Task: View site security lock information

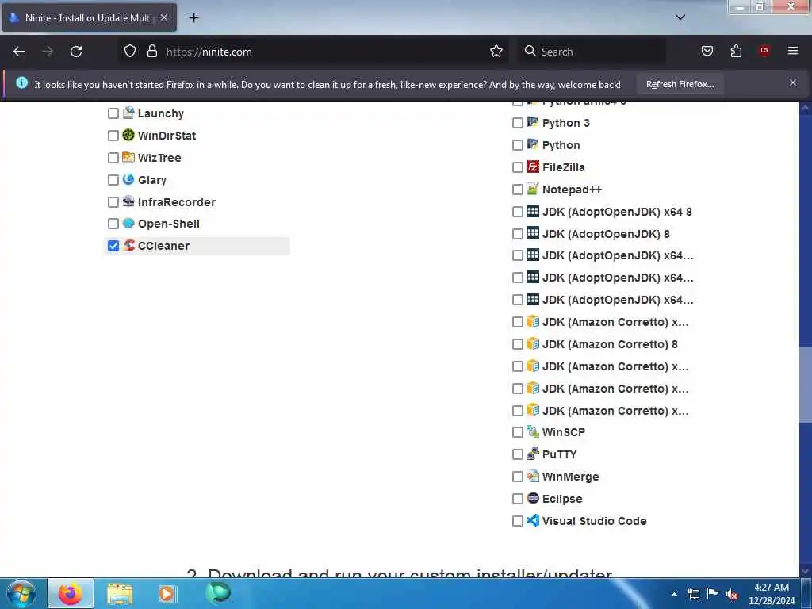Action: pos(151,52)
